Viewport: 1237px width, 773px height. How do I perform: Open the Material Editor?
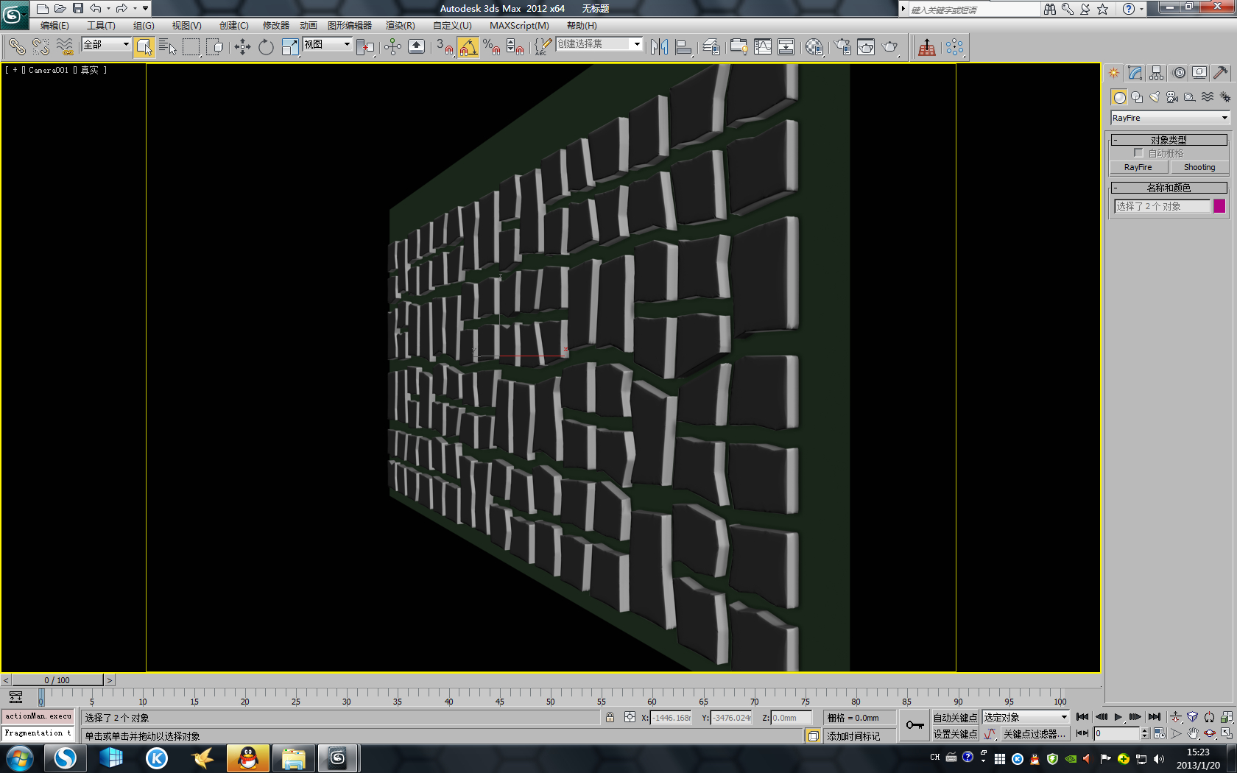tap(814, 47)
